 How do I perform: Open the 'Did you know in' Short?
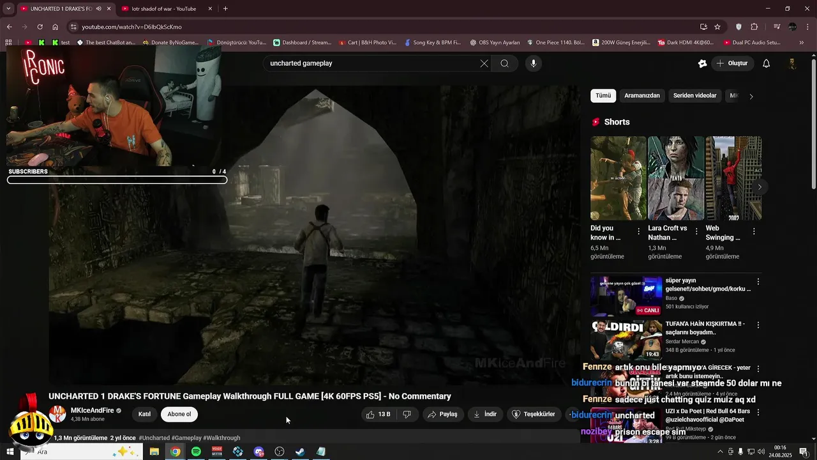(618, 178)
